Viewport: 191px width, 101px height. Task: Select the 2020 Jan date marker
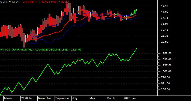[x=27, y=98]
